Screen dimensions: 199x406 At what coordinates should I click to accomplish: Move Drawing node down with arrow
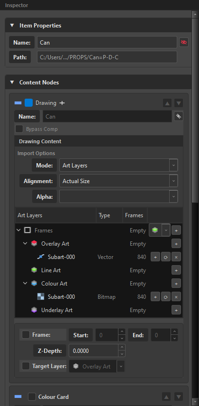click(x=179, y=103)
